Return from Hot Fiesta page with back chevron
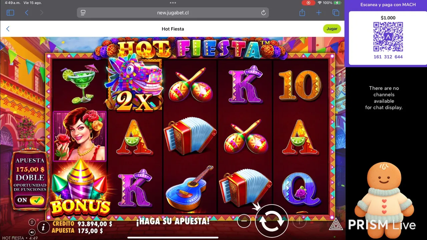Image resolution: width=427 pixels, height=240 pixels. 8,29
